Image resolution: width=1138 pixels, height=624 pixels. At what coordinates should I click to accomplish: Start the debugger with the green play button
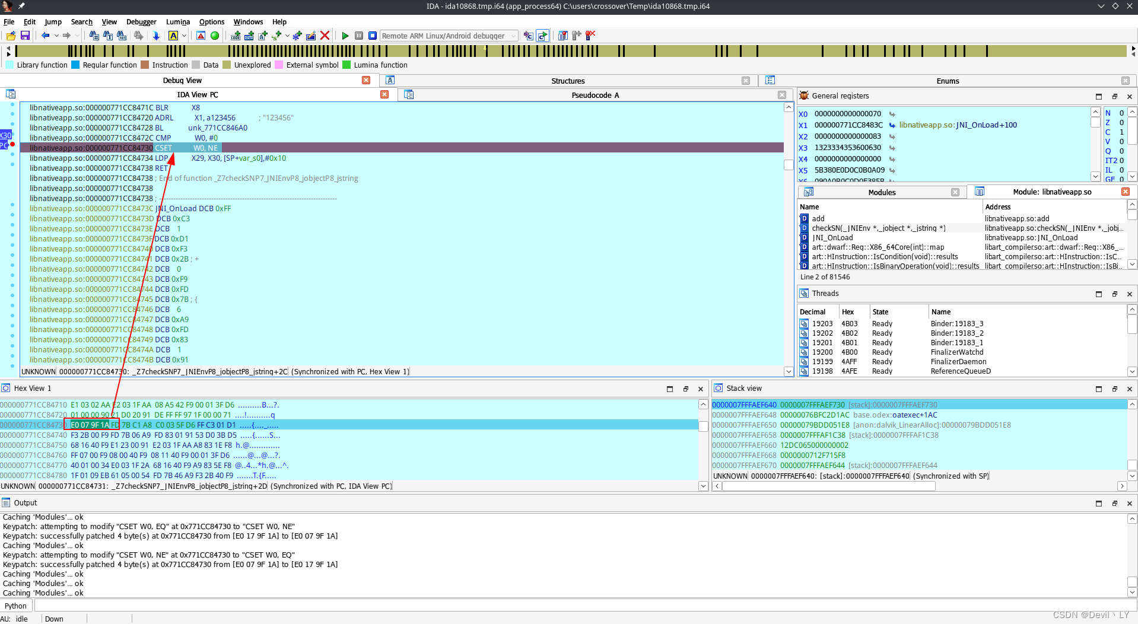coord(345,36)
